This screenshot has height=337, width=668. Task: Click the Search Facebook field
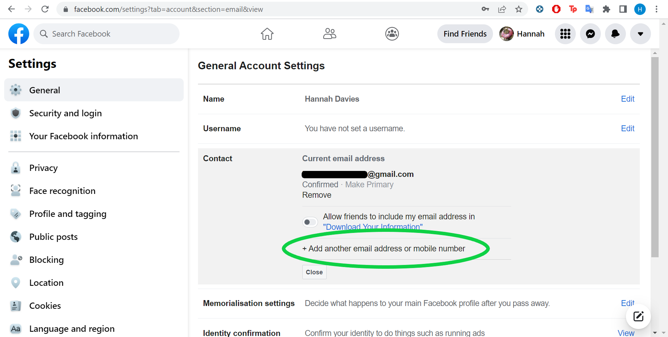(106, 34)
